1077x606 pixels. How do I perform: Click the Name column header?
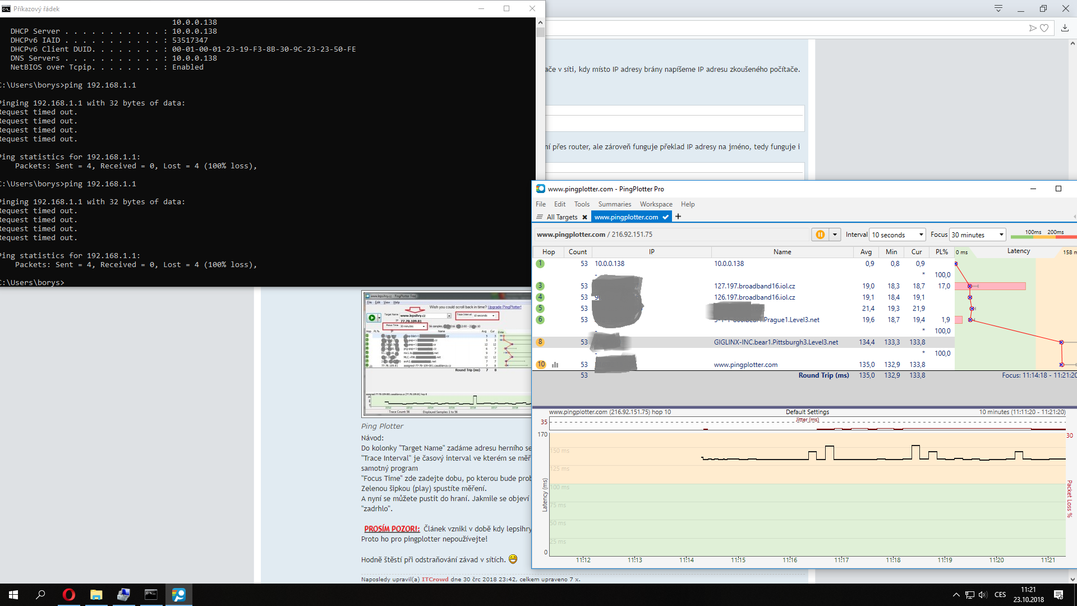click(x=782, y=252)
